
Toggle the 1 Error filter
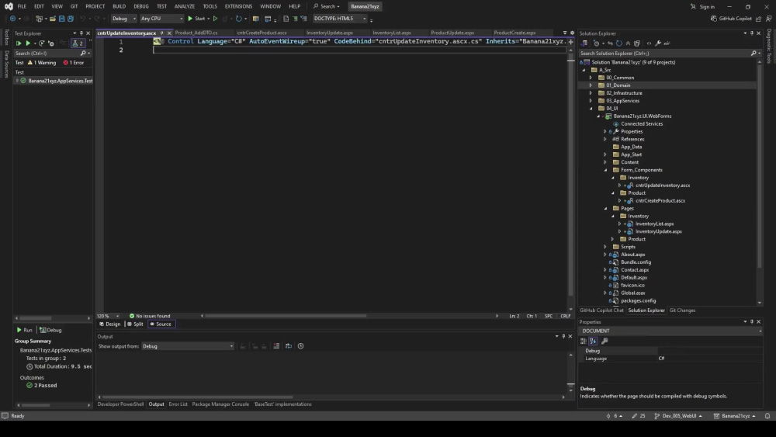(73, 62)
